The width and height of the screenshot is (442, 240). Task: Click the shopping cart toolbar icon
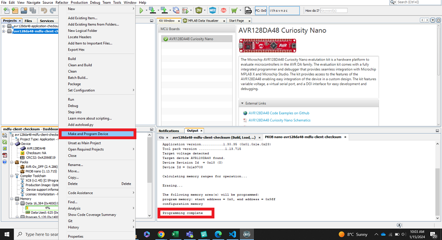[234, 11]
